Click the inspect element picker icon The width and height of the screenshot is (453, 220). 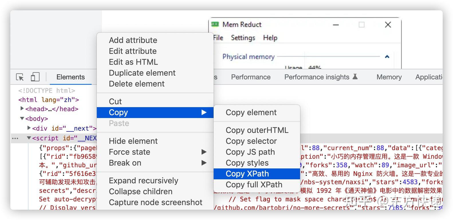point(20,77)
